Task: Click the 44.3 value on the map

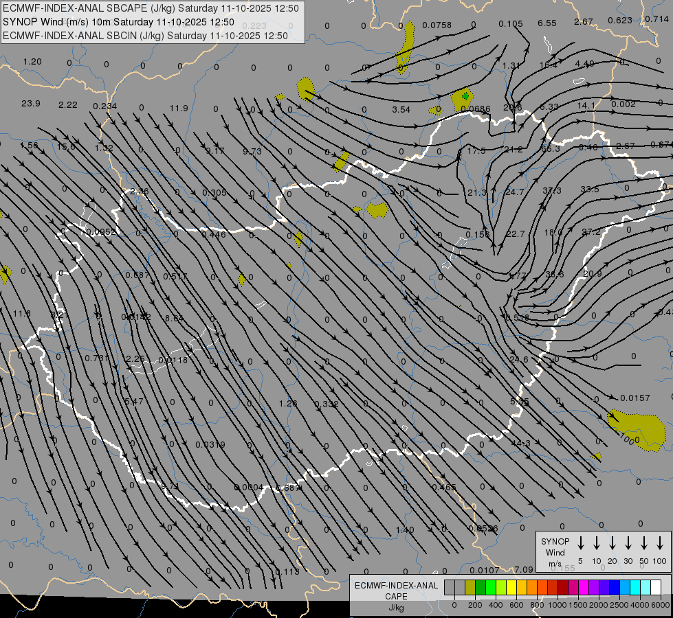Action: click(x=520, y=444)
